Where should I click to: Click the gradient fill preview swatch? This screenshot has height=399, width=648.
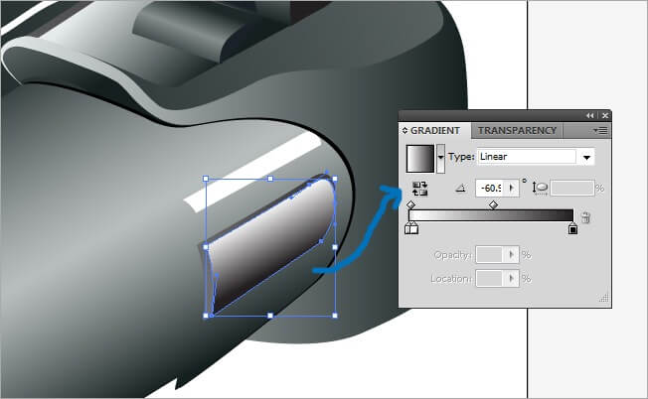[x=420, y=159]
